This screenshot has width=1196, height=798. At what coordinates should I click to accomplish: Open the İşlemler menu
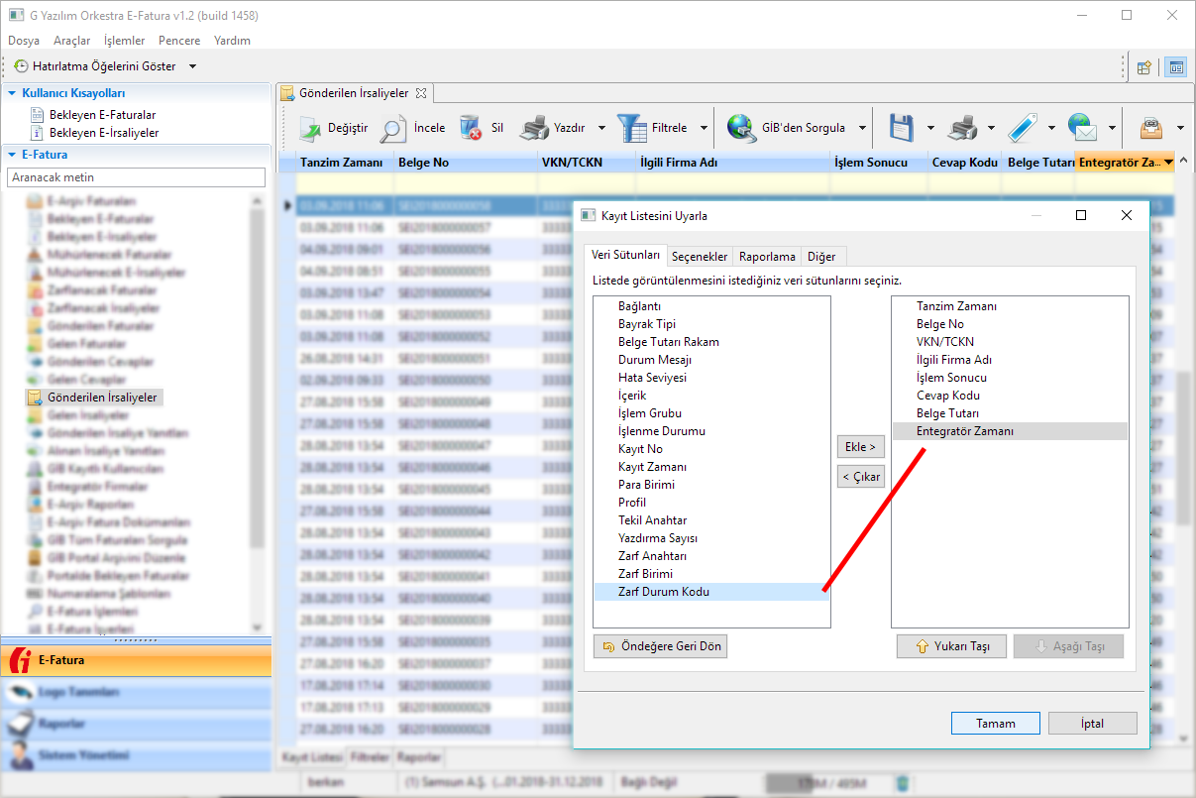pyautogui.click(x=124, y=41)
